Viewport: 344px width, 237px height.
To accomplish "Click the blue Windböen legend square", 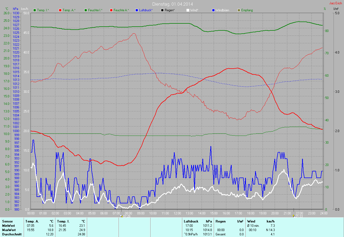I will click(213, 10).
